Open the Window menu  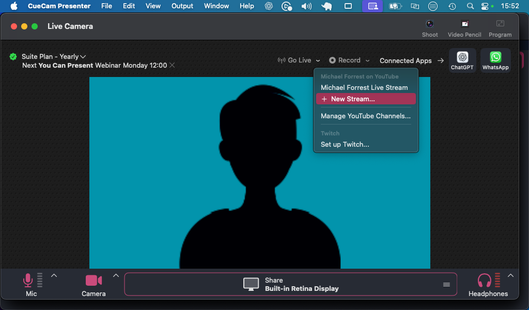216,6
